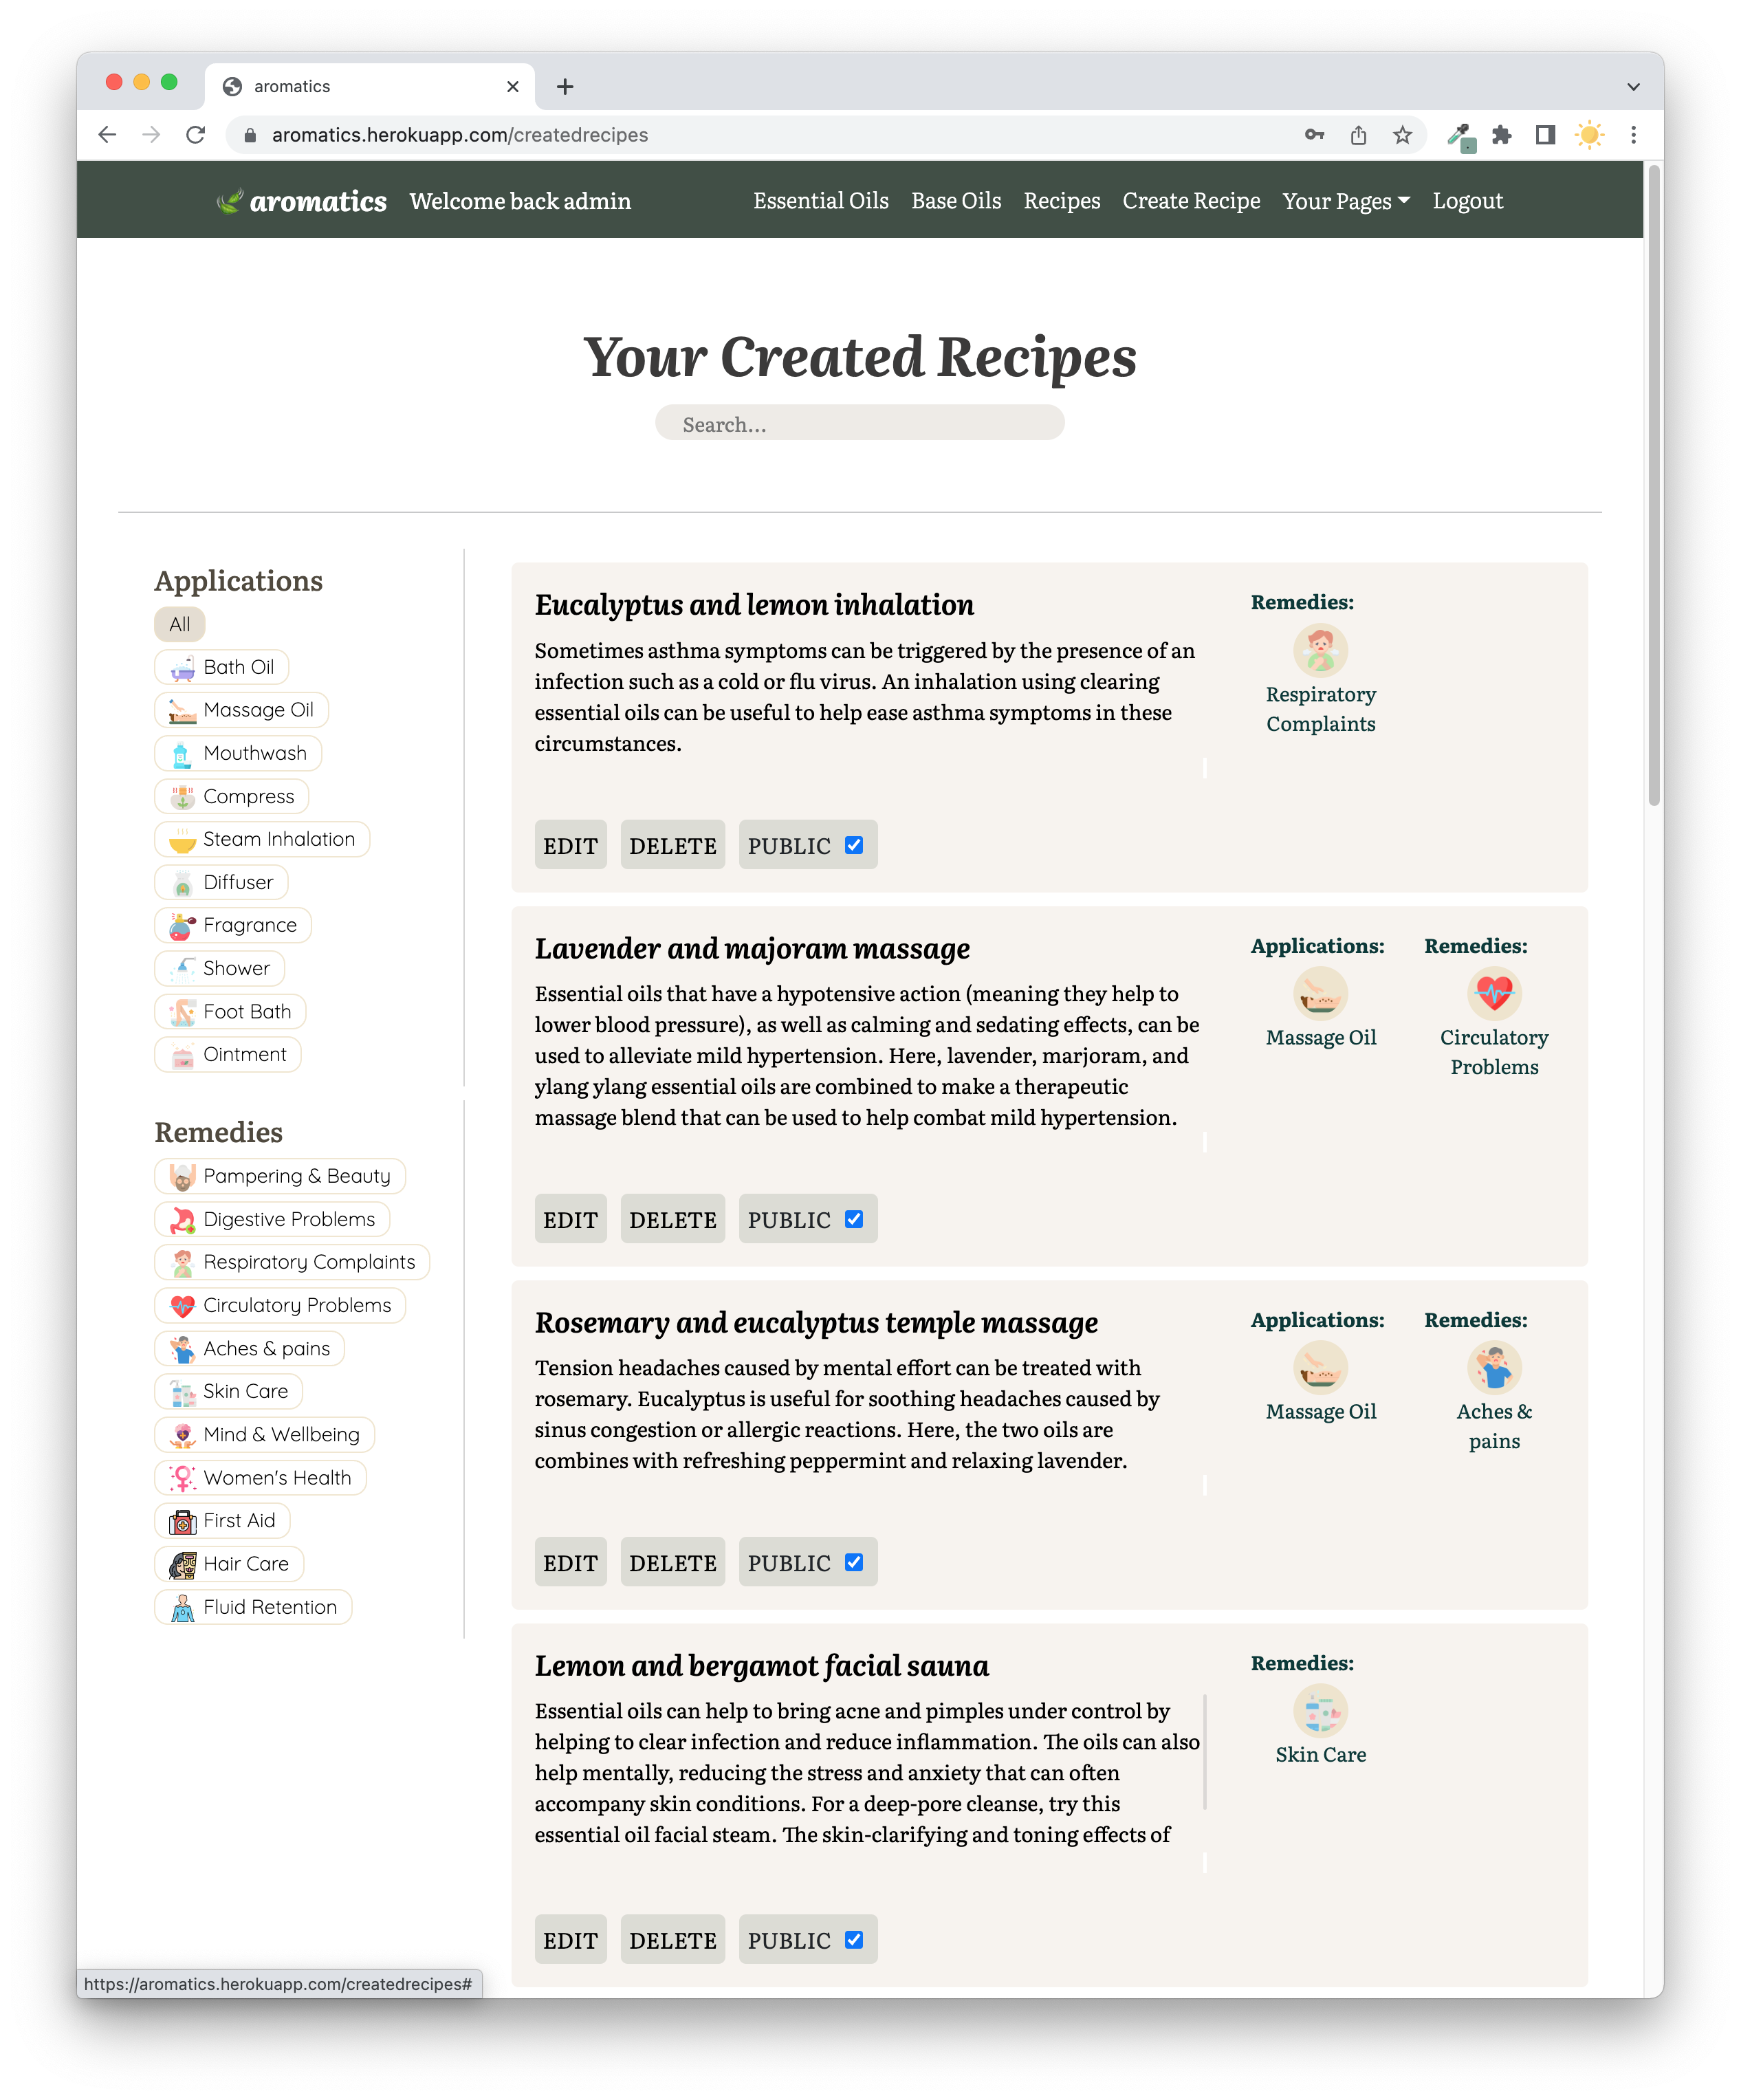The height and width of the screenshot is (2100, 1741).
Task: Toggle PUBLIC checkbox for Rosemary eucalyptus massage
Action: 854,1562
